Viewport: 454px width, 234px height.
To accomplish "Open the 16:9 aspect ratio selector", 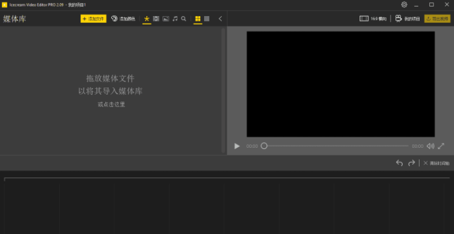I will (373, 19).
